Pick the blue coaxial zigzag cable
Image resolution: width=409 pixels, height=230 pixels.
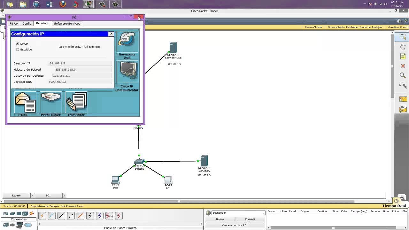click(99, 216)
